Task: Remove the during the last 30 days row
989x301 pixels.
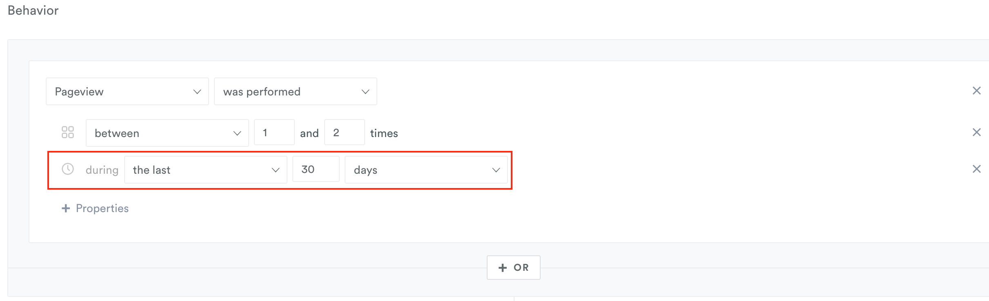Action: pos(976,169)
